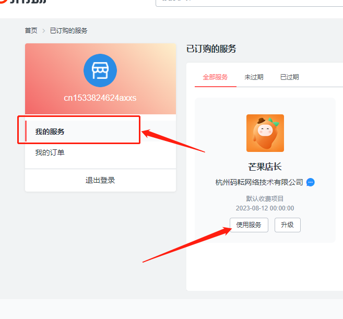Click the 默认收费项目 label
343x319 pixels.
[265, 199]
